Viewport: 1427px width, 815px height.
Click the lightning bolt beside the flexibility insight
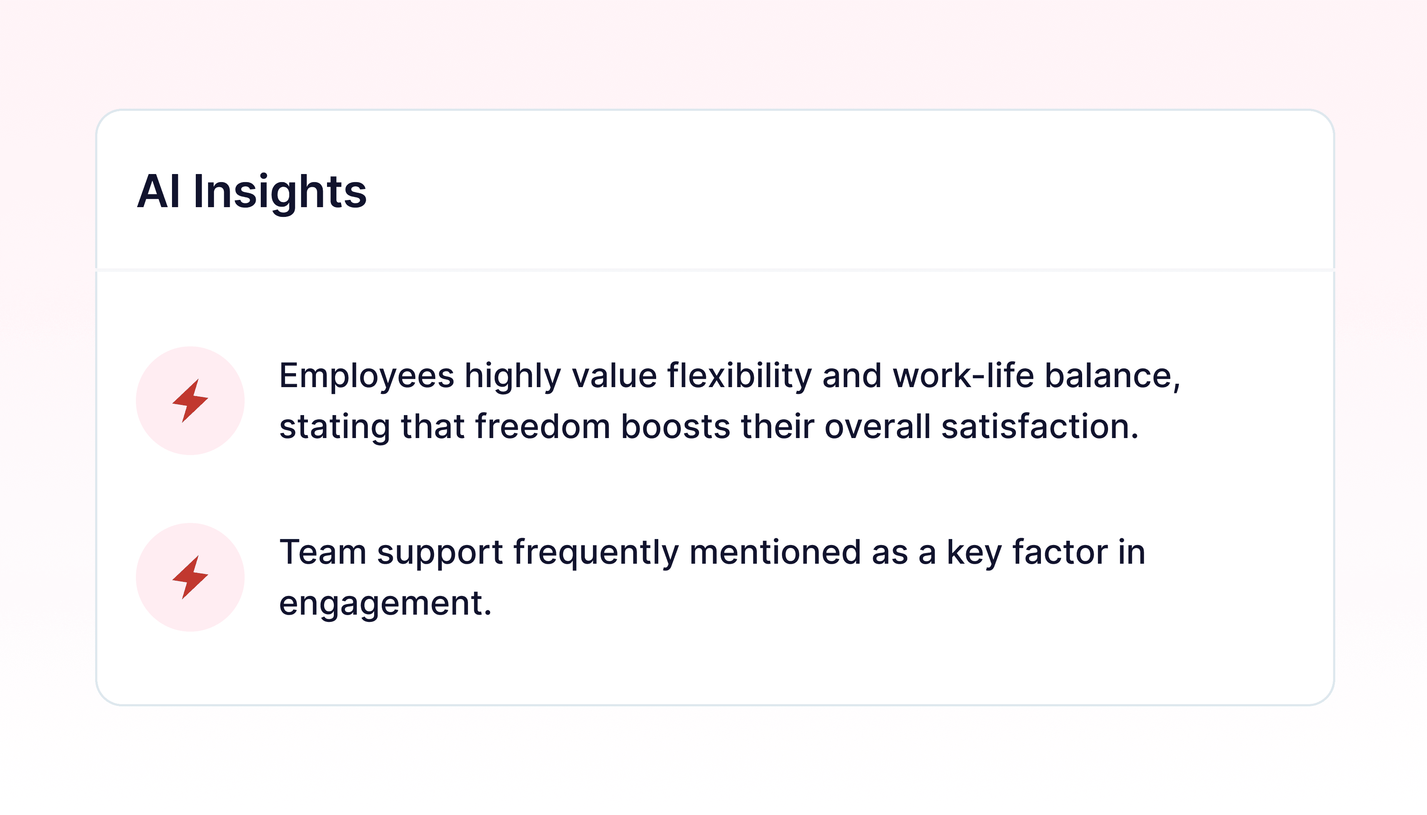[190, 401]
